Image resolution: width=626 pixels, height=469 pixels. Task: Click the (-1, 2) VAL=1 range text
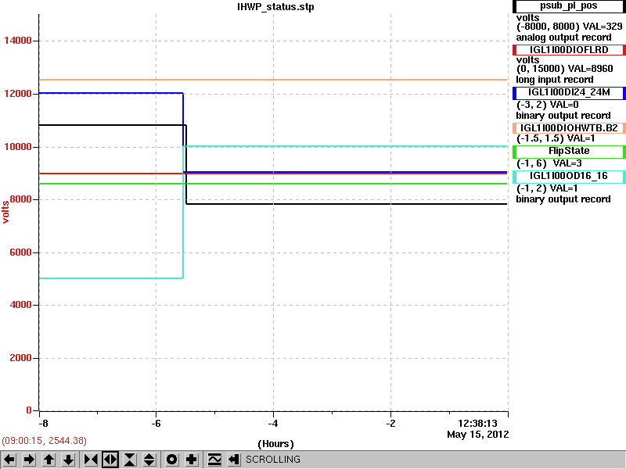pos(547,188)
